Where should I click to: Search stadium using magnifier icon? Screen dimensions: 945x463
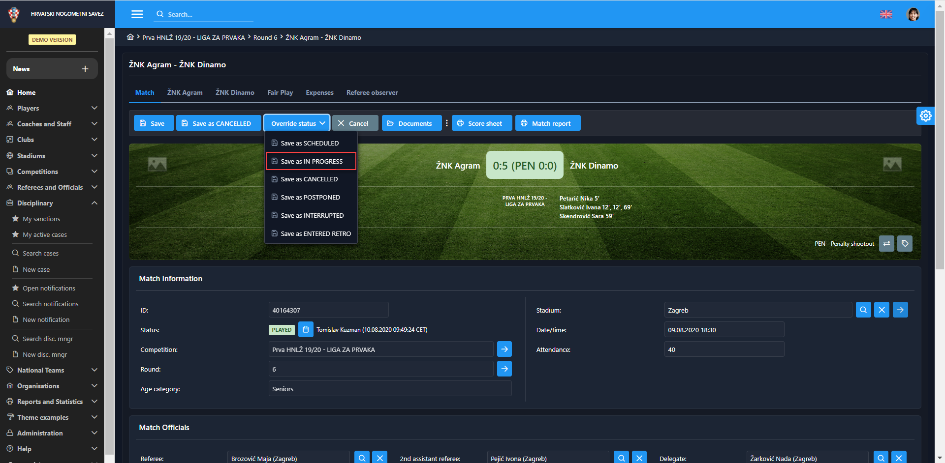point(863,310)
